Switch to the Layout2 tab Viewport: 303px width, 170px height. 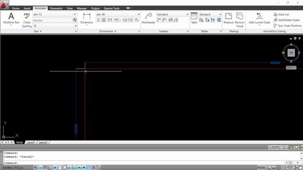coord(43,143)
